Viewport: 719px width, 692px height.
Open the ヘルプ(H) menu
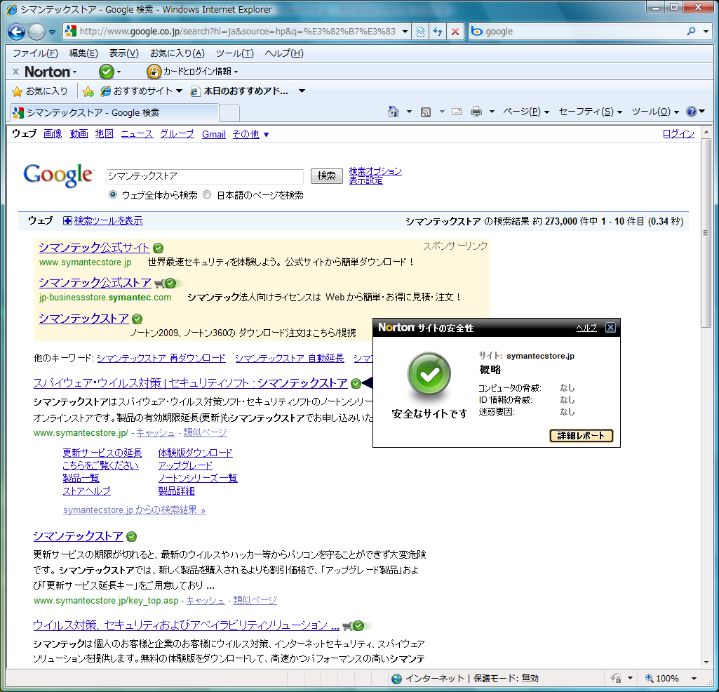point(284,53)
